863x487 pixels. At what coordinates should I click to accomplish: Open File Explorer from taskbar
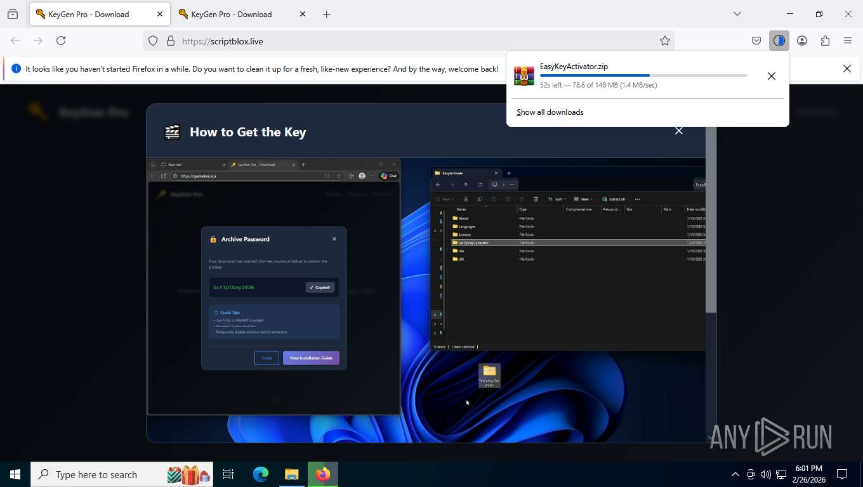291,474
